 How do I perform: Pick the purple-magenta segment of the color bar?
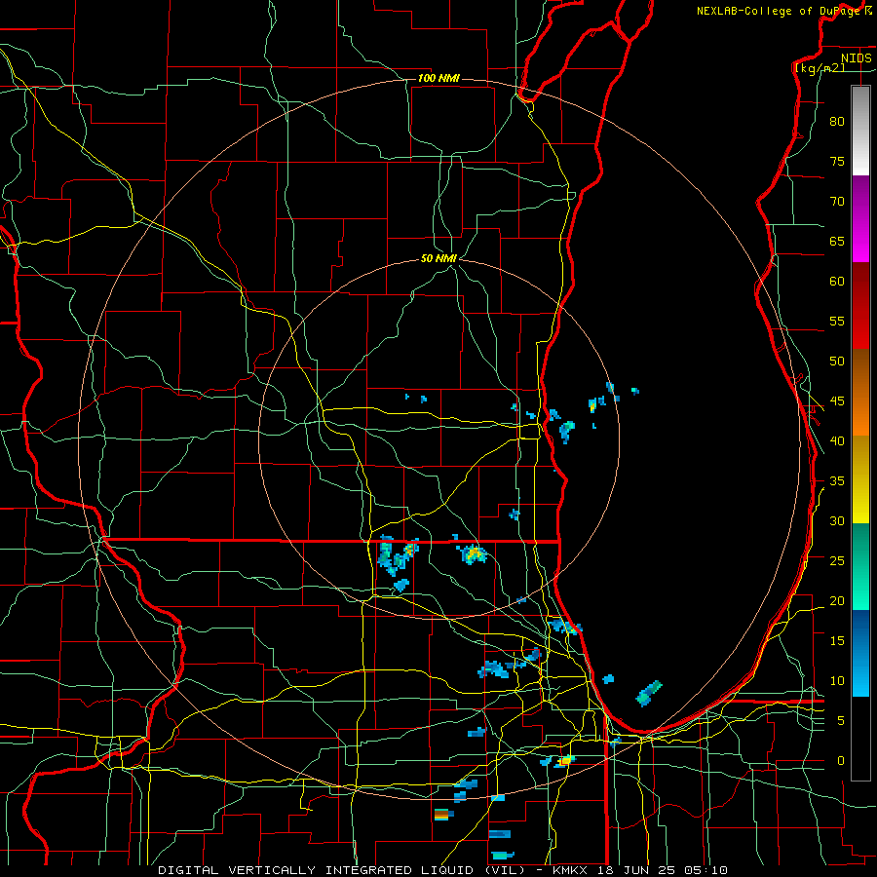coord(860,218)
